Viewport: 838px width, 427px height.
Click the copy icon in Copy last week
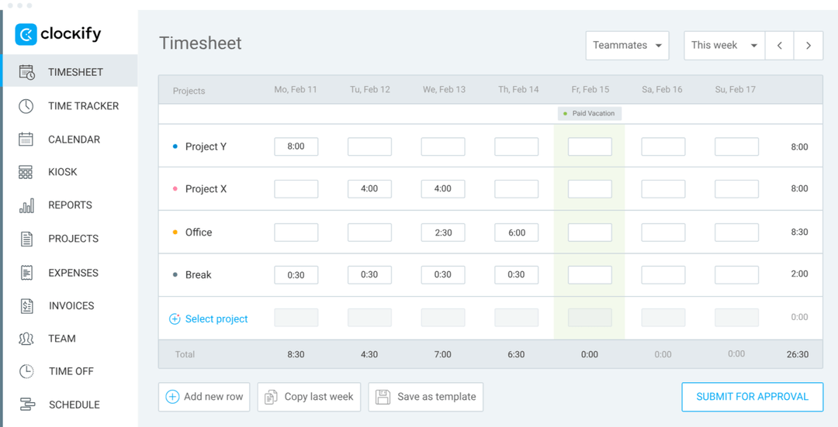272,397
